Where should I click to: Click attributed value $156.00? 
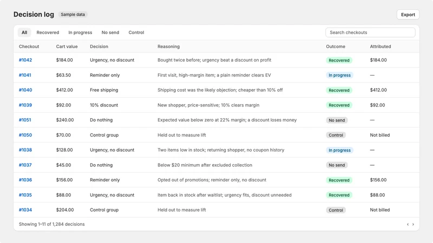378,180
